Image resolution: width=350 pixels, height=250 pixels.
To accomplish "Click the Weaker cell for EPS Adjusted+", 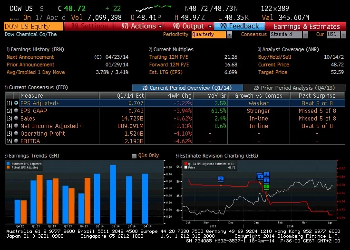I will [259, 103].
